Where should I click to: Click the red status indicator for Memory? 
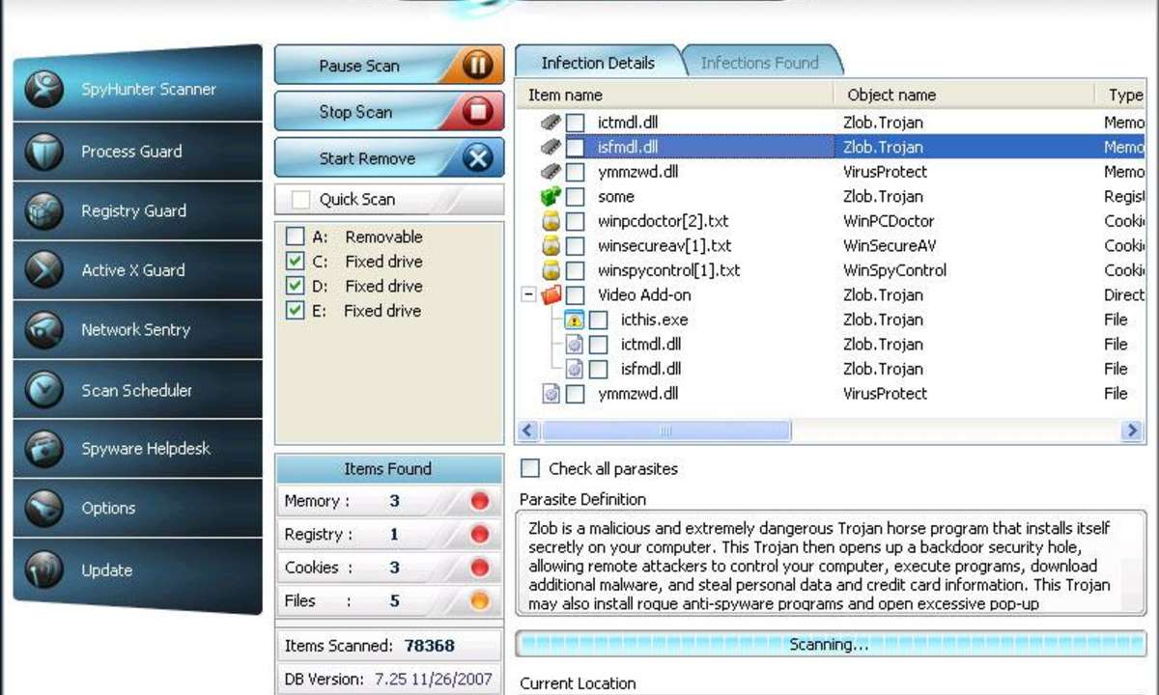point(479,501)
